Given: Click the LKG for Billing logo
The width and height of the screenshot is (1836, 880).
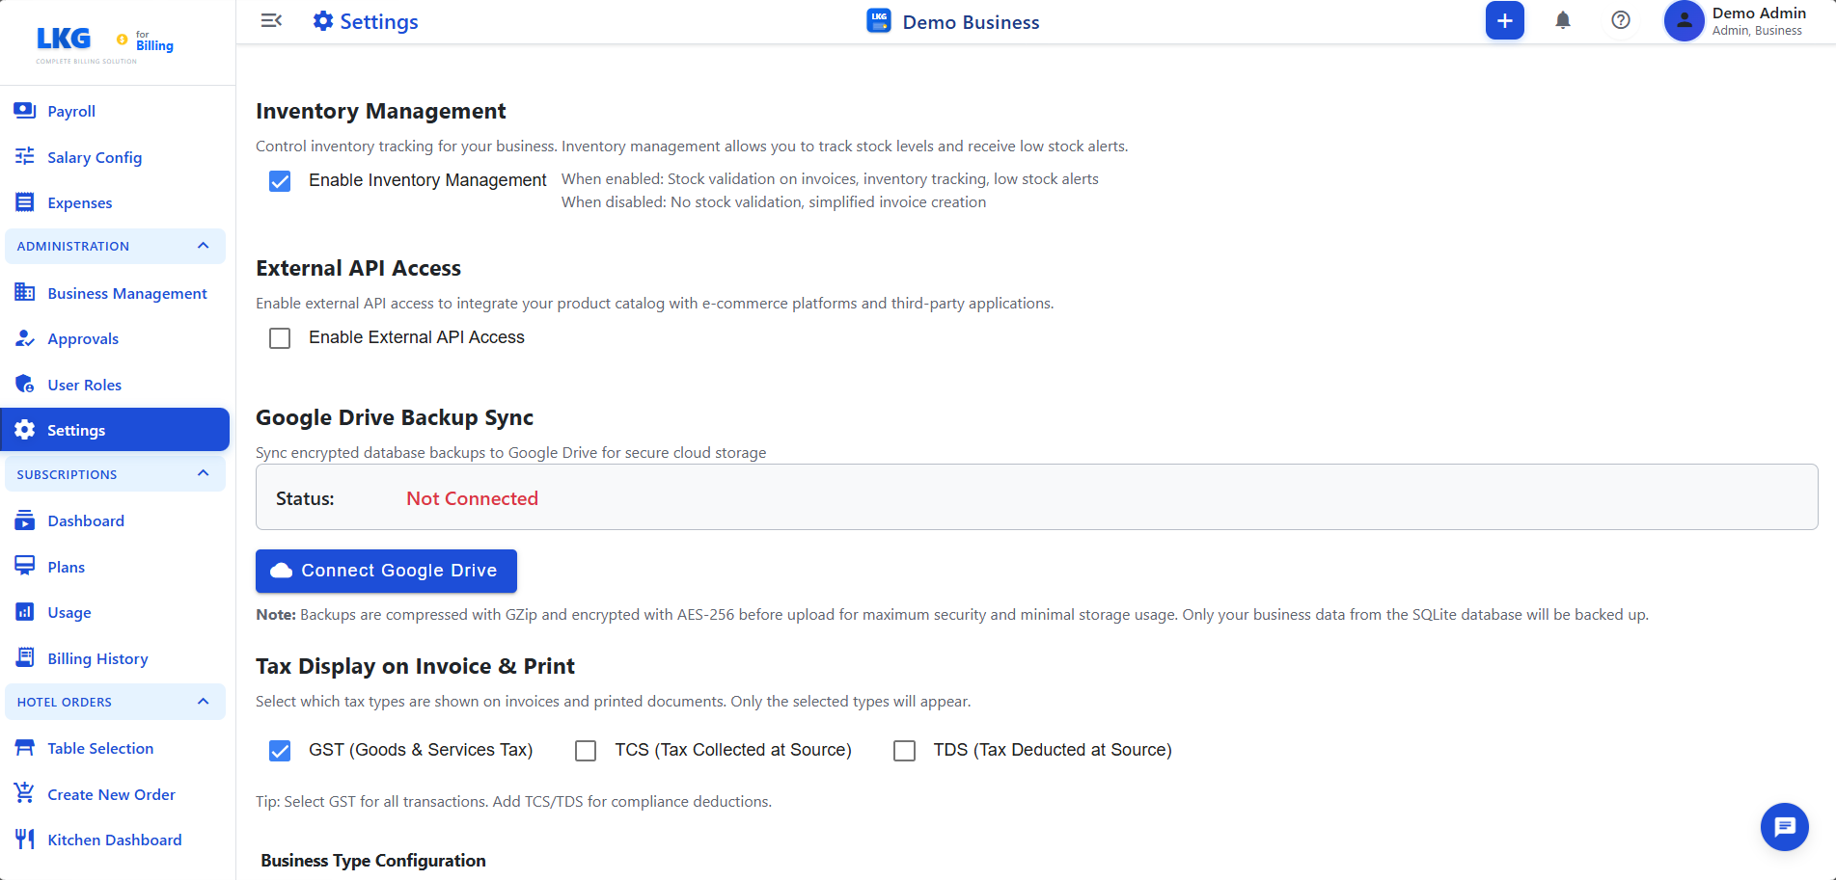Looking at the screenshot, I should [104, 43].
